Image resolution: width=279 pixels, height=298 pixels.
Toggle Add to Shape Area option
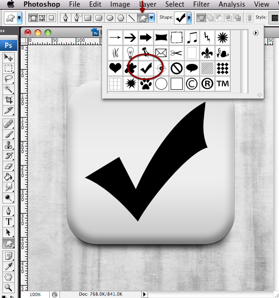click(x=210, y=18)
